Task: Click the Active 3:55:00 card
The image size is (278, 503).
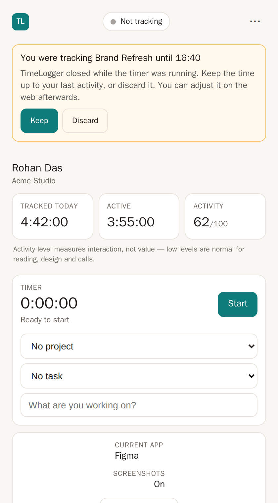Action: click(139, 216)
